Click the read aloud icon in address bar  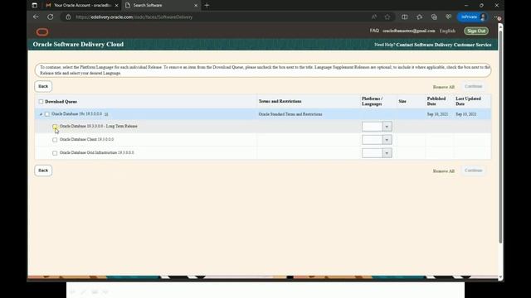click(374, 17)
